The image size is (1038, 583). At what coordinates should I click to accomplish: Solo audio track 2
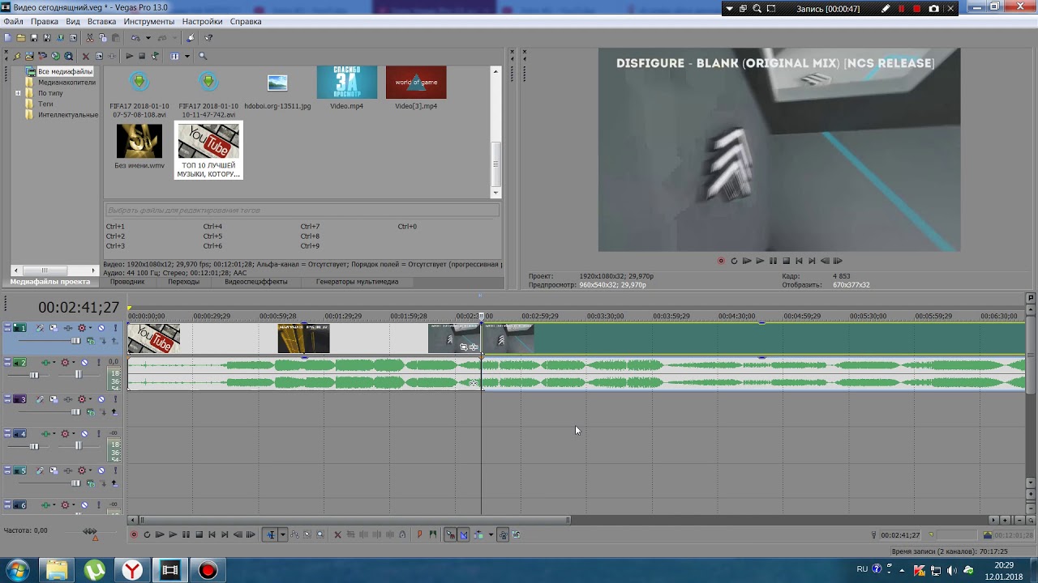pyautogui.click(x=98, y=362)
